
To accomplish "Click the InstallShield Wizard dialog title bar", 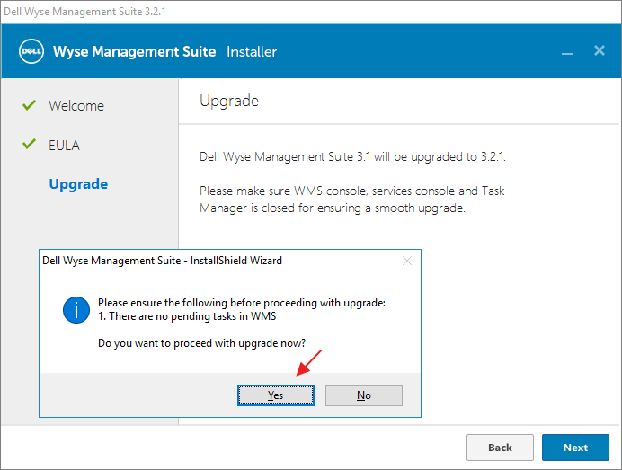I will coord(180,261).
